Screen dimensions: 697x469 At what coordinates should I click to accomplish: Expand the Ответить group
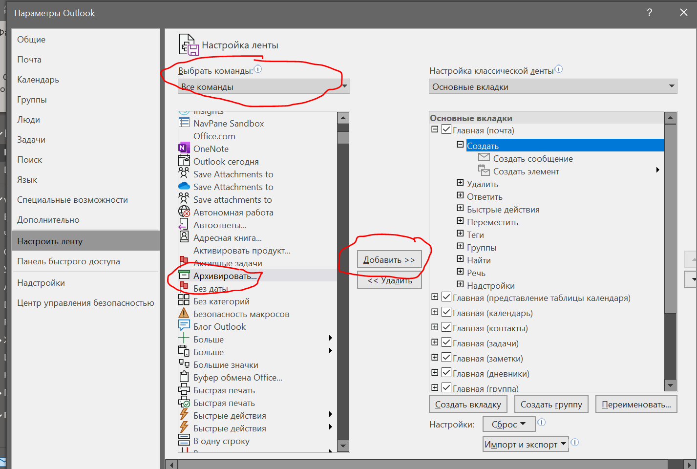pyautogui.click(x=460, y=195)
